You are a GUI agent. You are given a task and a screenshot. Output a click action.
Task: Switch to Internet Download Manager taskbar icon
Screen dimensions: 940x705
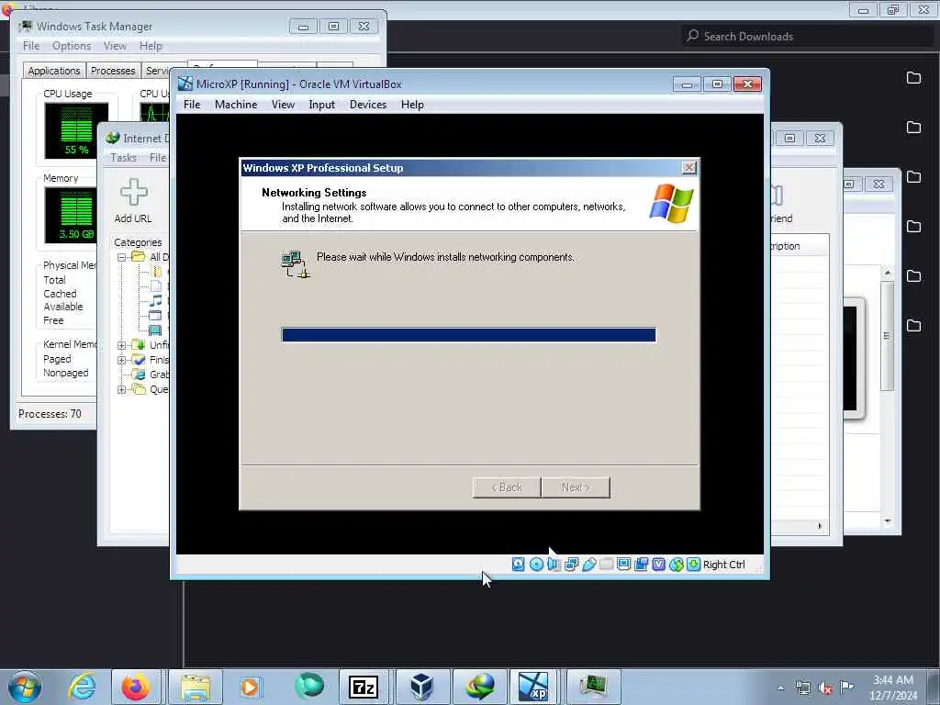[479, 687]
